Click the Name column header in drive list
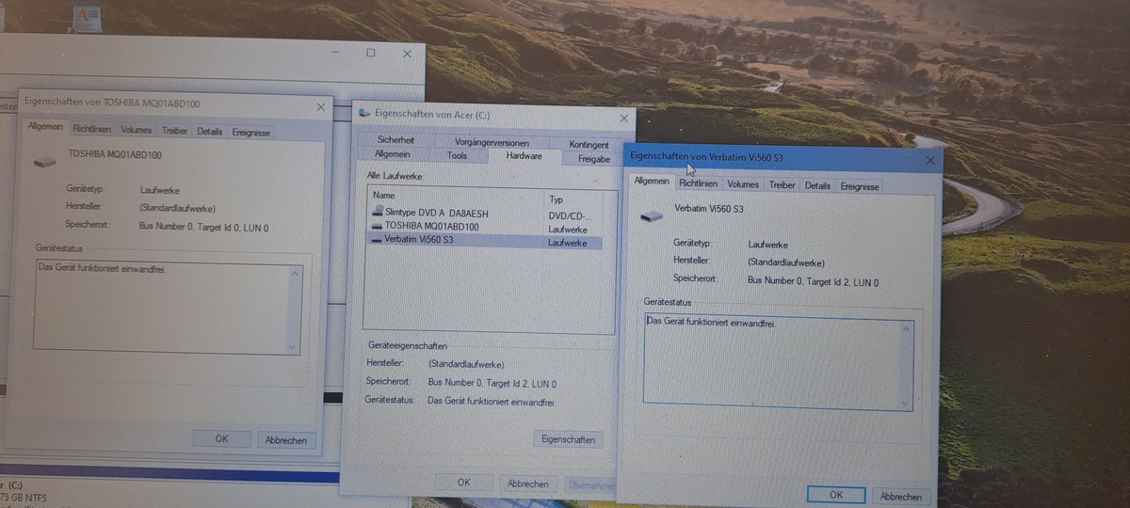 [x=456, y=196]
